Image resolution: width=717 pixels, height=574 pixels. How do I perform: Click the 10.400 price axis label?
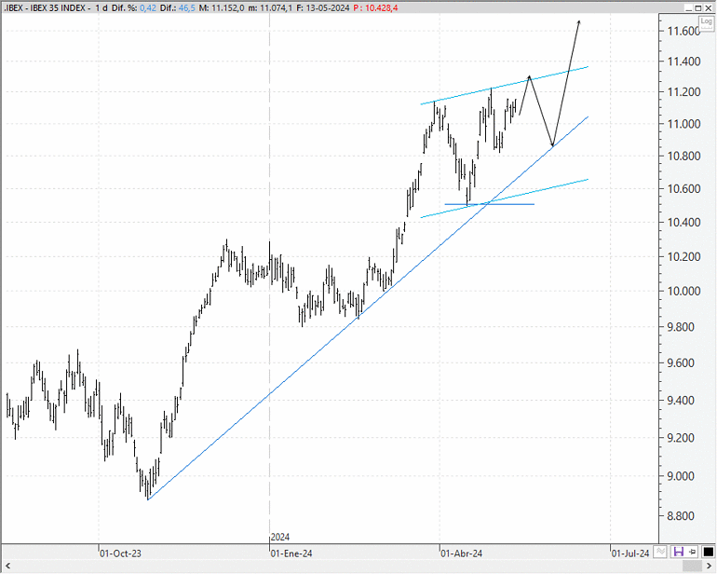(683, 223)
